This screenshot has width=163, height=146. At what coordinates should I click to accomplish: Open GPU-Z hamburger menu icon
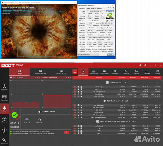[113, 8]
